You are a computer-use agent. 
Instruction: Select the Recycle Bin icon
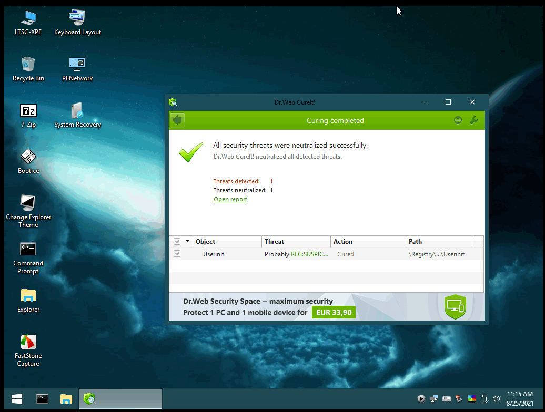coord(28,69)
